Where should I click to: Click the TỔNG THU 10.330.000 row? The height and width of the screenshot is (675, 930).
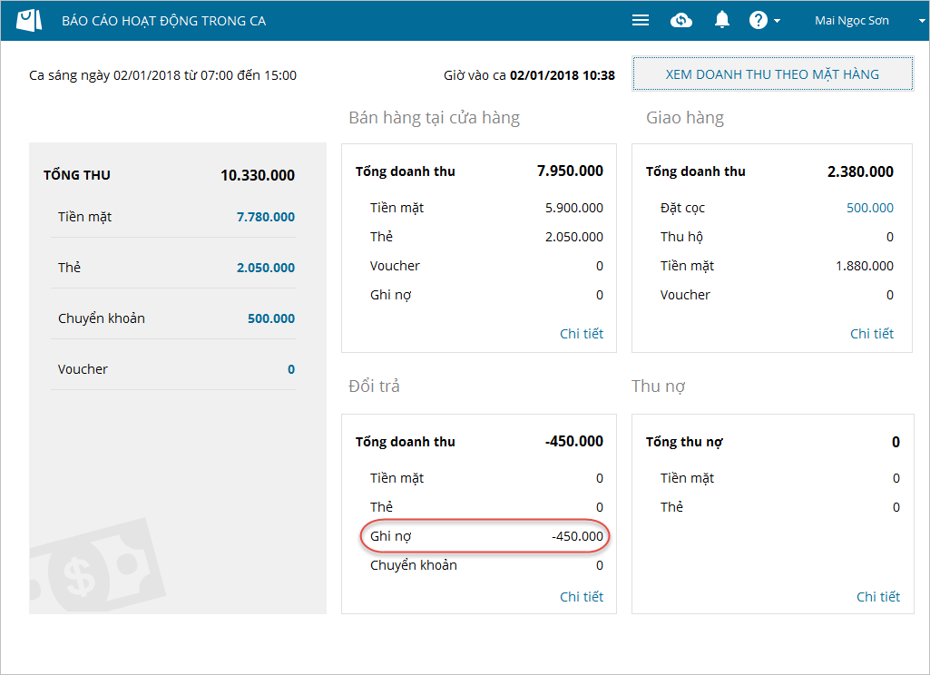pos(169,175)
